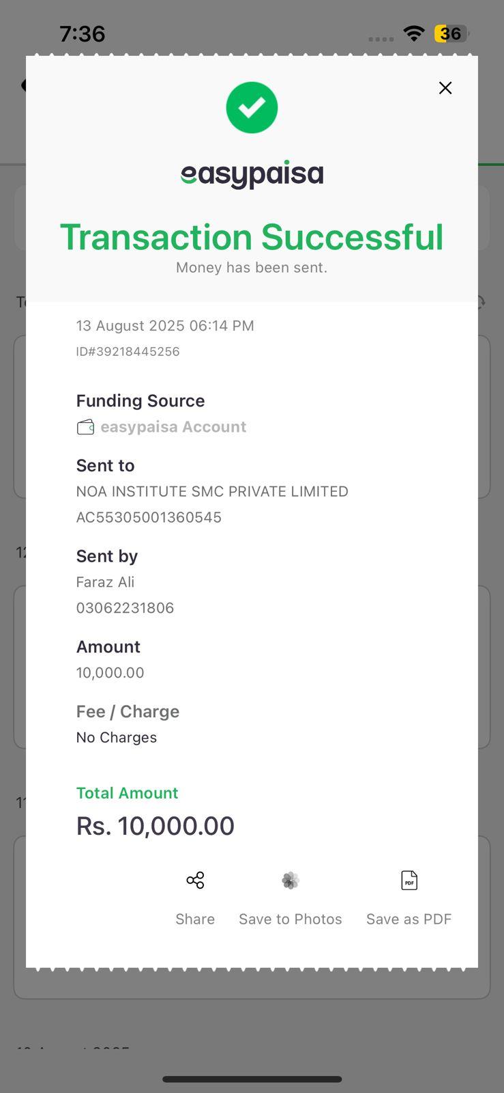
Task: Tap the Rs. 10,000.00 total amount
Action: tap(155, 826)
